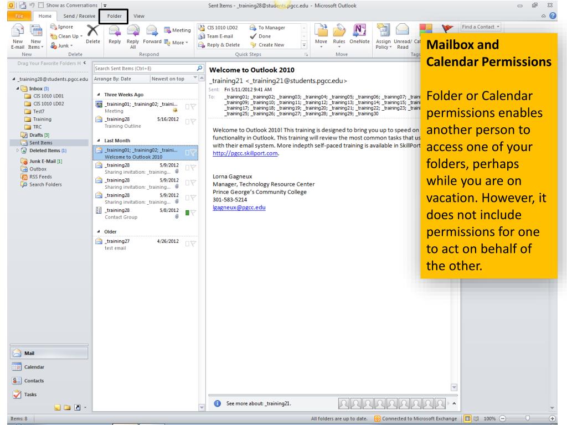
Task: Open the pgcc.skillport.com link
Action: pyautogui.click(x=245, y=153)
